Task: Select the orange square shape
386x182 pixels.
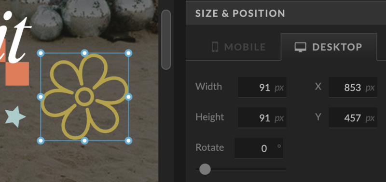Action: pyautogui.click(x=17, y=74)
